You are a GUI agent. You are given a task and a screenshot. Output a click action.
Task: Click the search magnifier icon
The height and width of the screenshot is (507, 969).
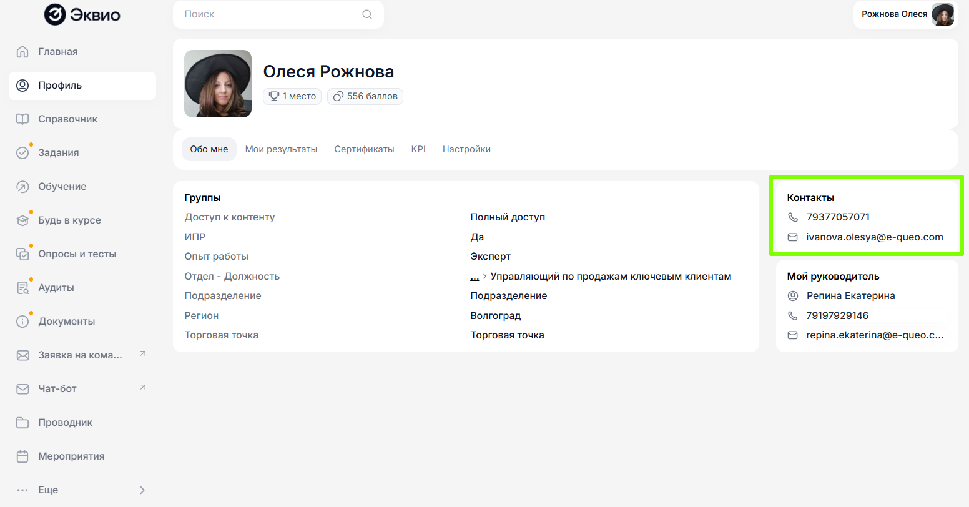point(367,14)
